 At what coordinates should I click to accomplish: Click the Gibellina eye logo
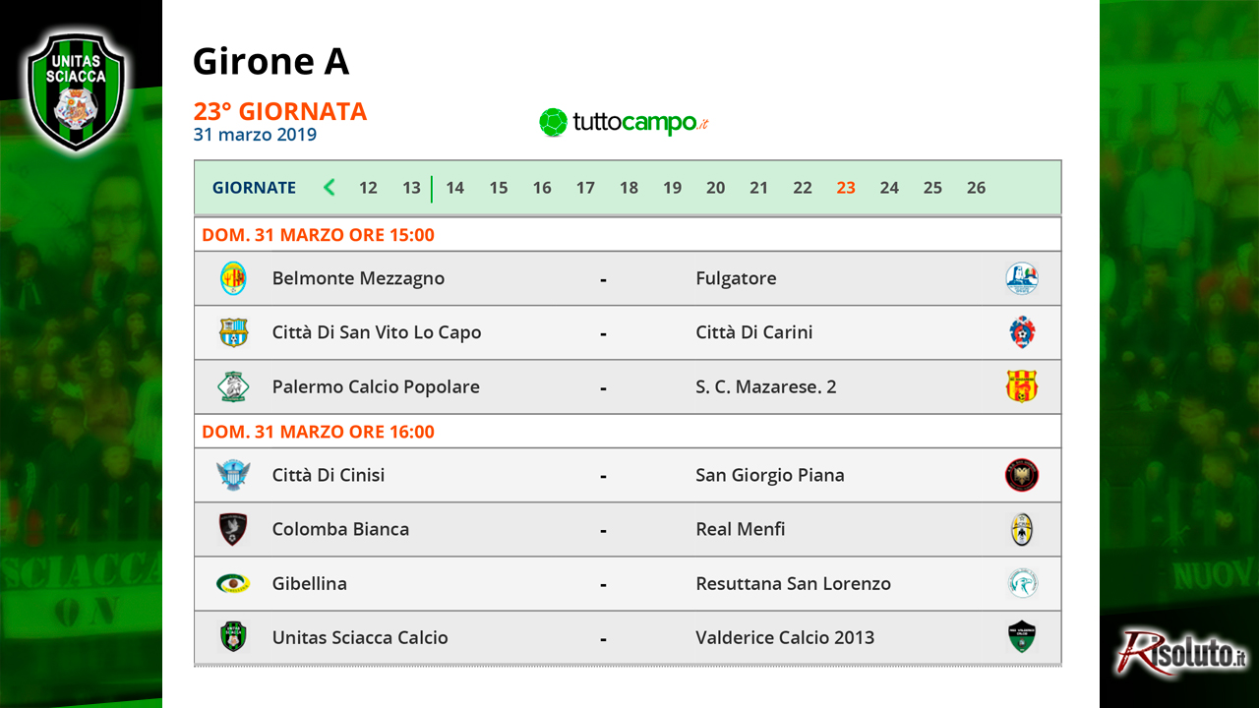point(233,583)
